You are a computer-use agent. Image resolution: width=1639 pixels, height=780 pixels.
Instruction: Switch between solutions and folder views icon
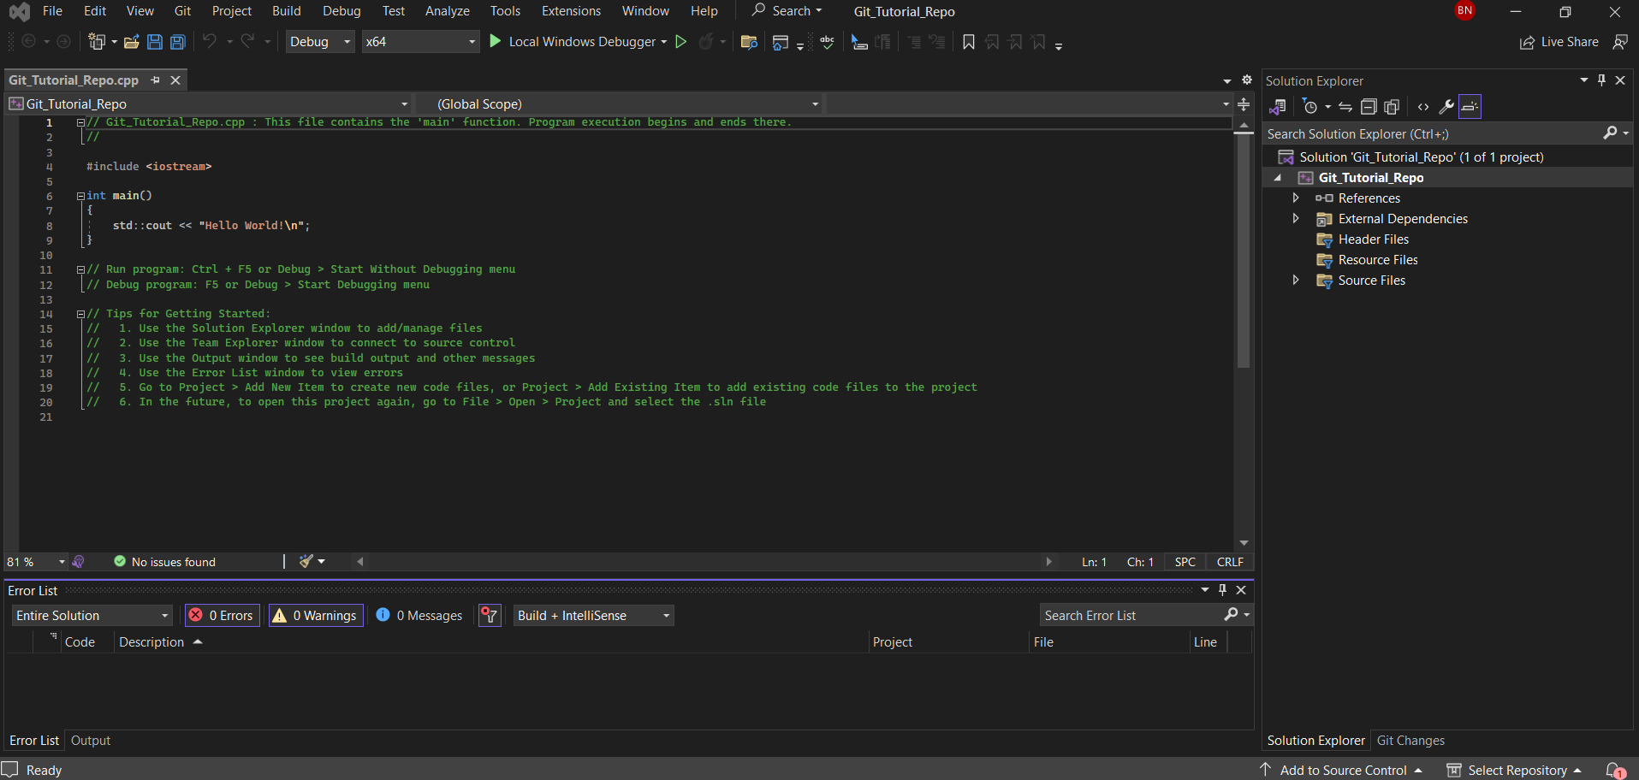[x=1278, y=107]
